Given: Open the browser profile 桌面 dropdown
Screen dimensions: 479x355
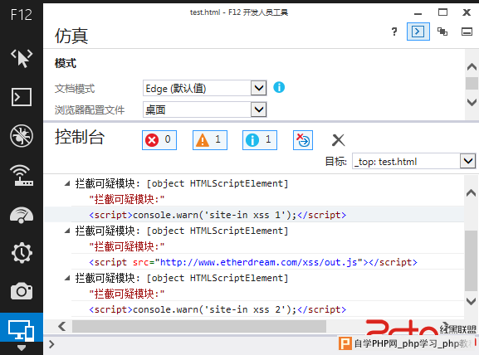Looking at the screenshot, I should (205, 109).
